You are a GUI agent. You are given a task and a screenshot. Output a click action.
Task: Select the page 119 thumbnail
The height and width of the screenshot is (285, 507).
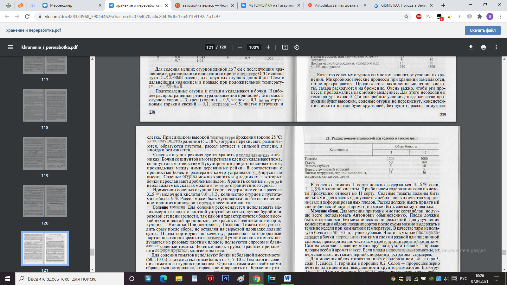(45, 154)
